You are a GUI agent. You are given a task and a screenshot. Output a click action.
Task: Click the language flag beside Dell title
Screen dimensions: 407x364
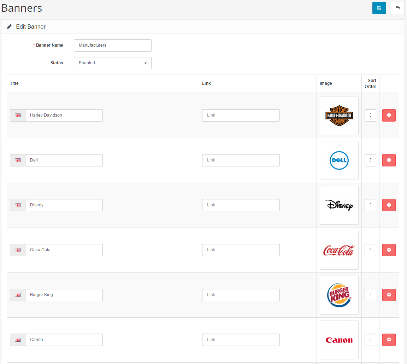[x=18, y=160]
